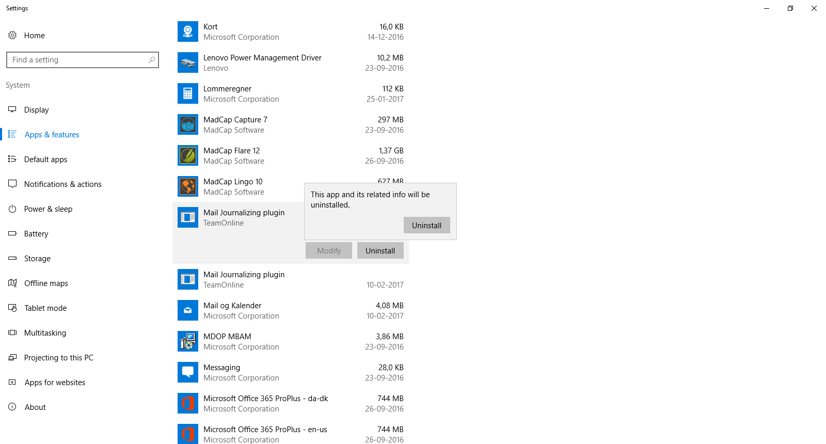
Task: Open the About page
Action: [x=83, y=407]
